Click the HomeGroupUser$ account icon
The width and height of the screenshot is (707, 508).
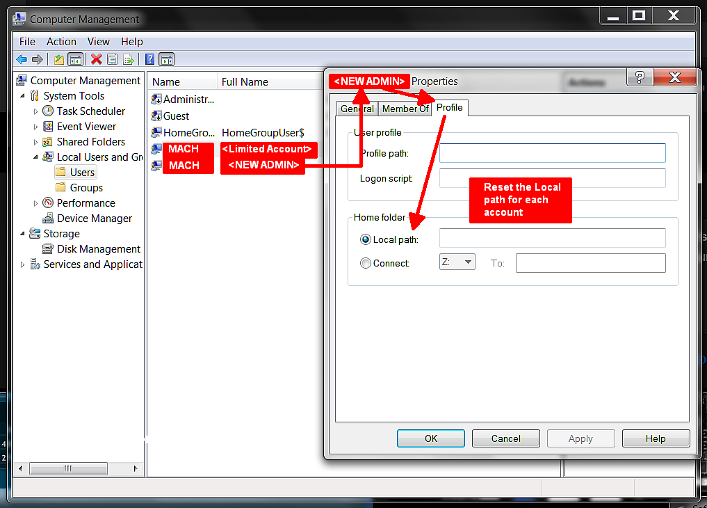[156, 132]
